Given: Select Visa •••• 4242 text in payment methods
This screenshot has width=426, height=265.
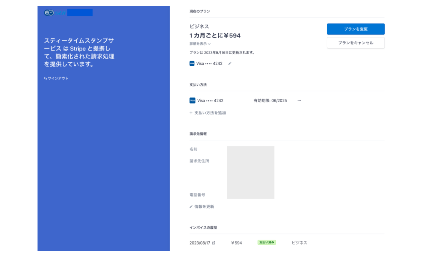Looking at the screenshot, I should point(210,101).
